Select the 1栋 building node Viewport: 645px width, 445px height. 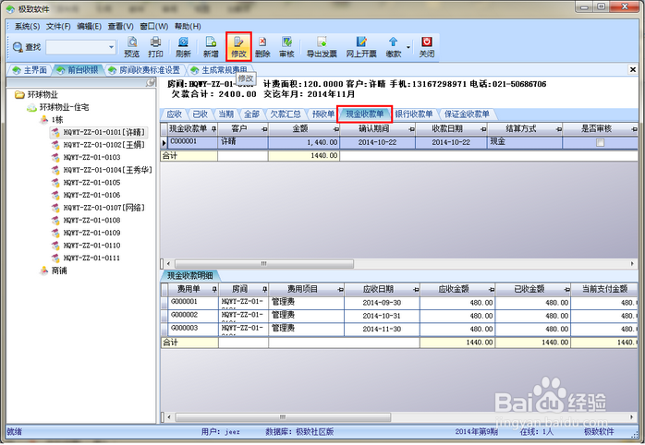coord(52,120)
